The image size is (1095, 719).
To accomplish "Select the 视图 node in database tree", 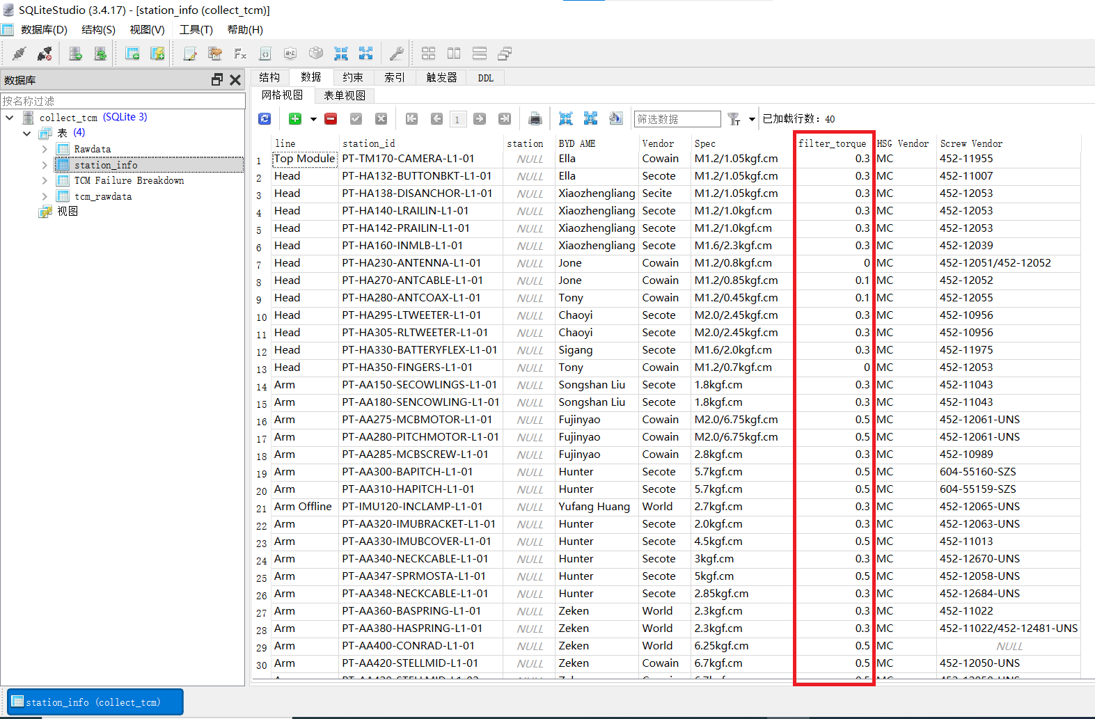I will 68,212.
